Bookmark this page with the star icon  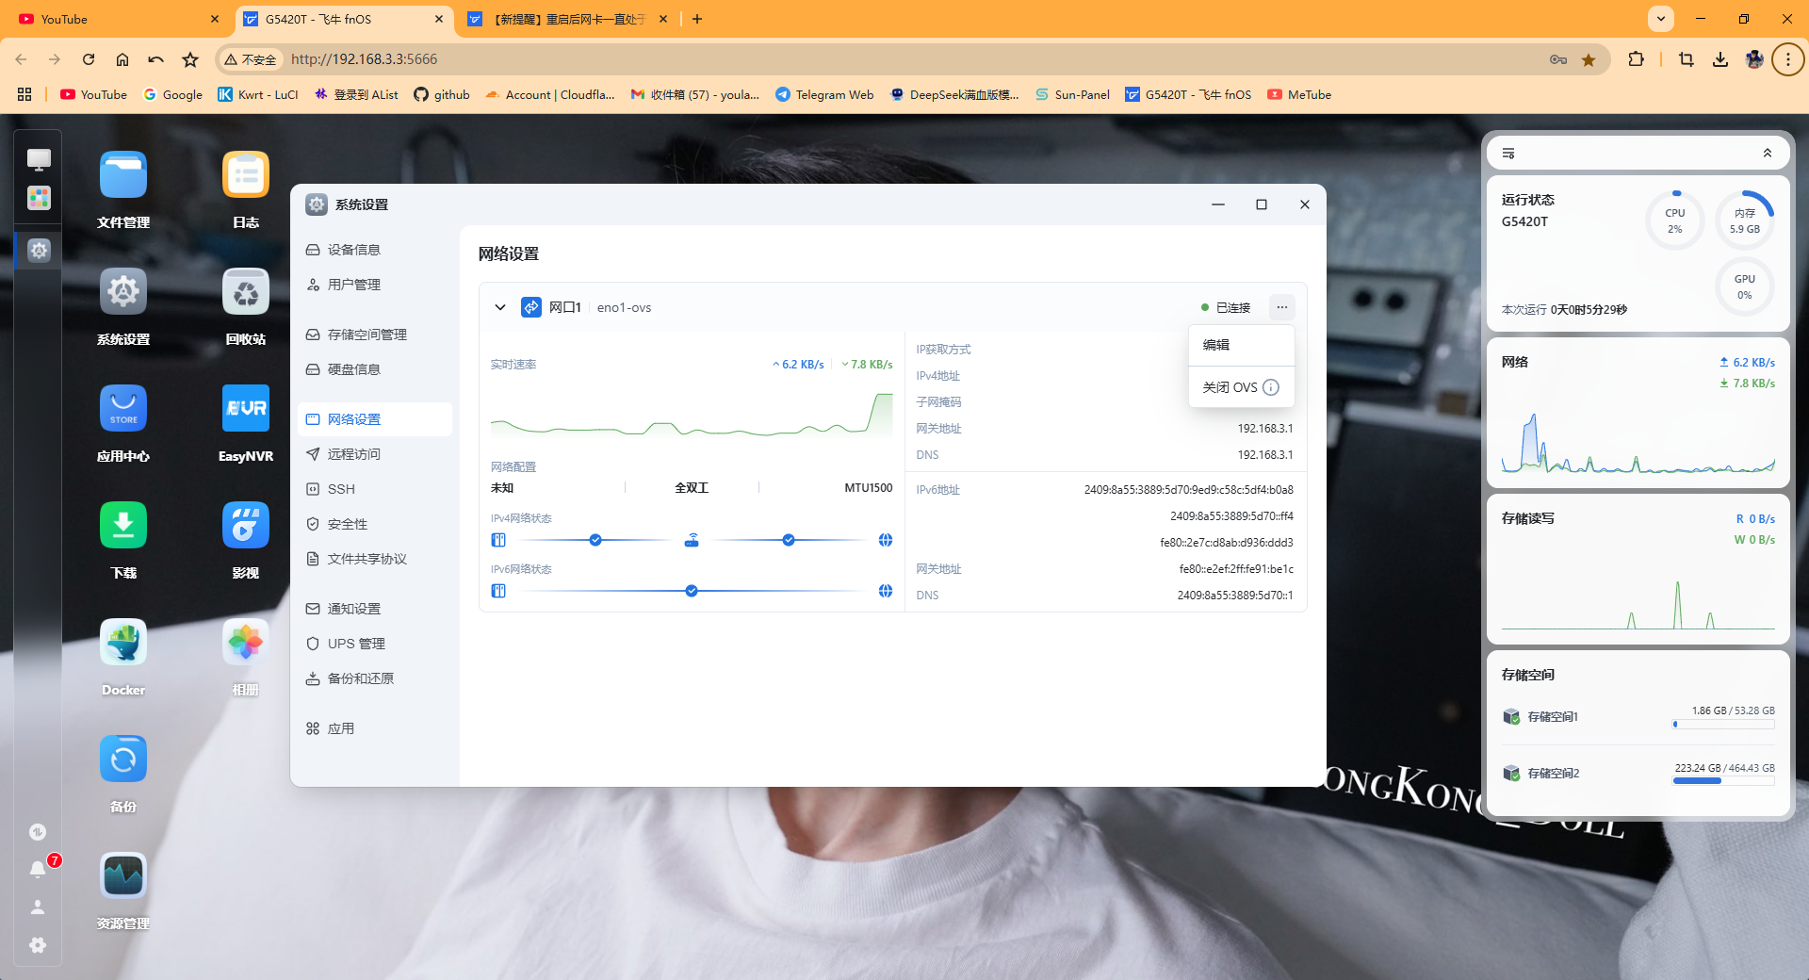1589,59
